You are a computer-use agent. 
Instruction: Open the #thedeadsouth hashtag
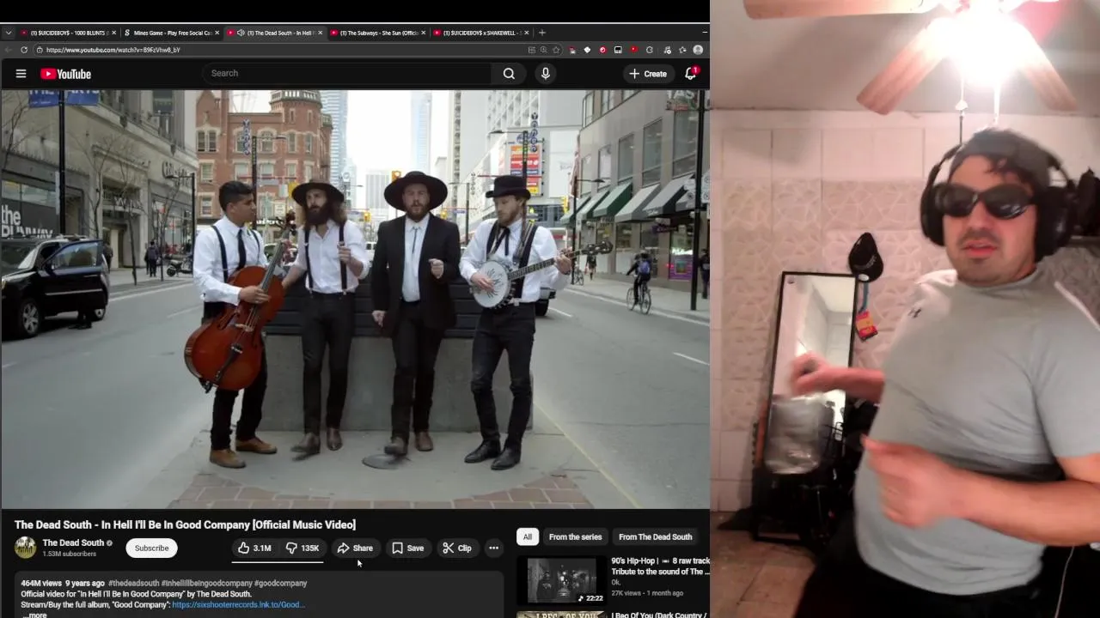(133, 584)
